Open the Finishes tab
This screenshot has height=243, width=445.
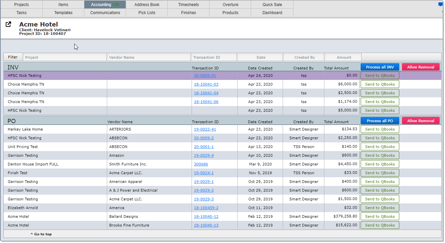189,13
